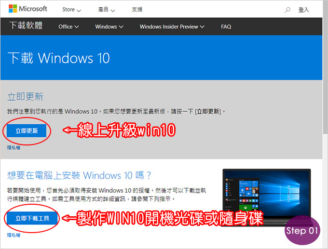Expand the Office dropdown
The height and width of the screenshot is (249, 328).
tap(68, 27)
